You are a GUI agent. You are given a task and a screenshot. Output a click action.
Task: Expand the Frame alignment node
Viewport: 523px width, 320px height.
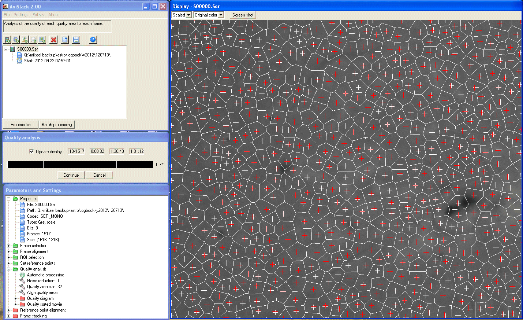pyautogui.click(x=8, y=251)
